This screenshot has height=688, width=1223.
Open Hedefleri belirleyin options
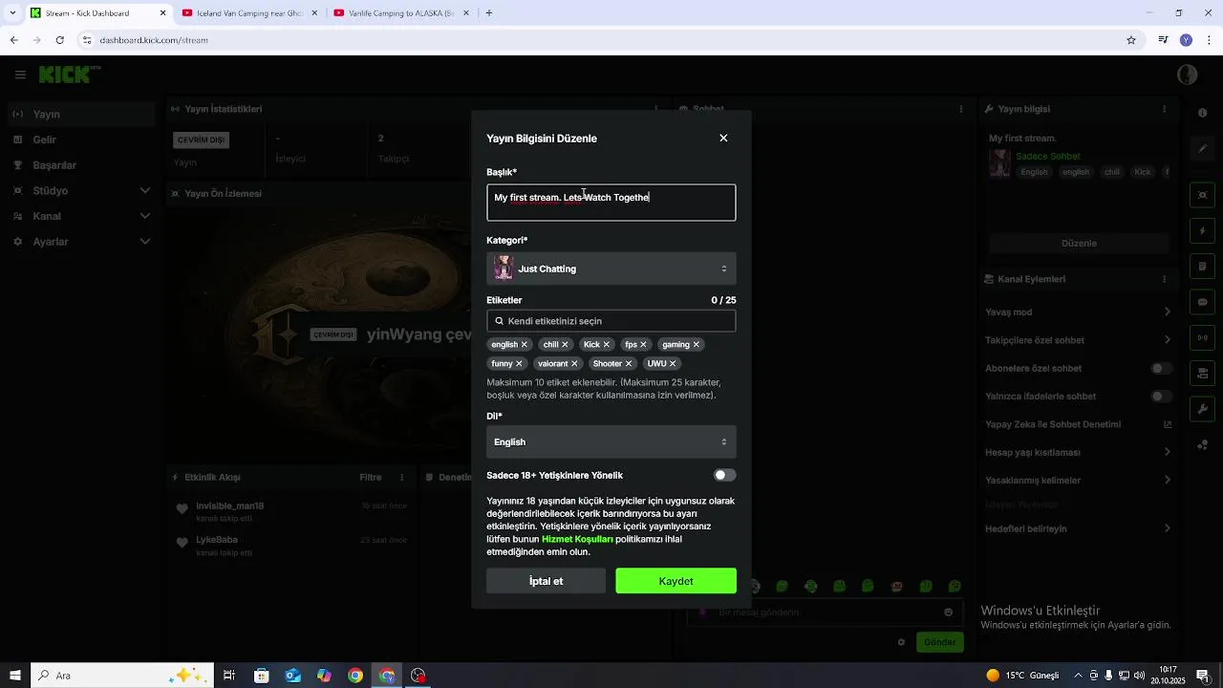click(1168, 528)
